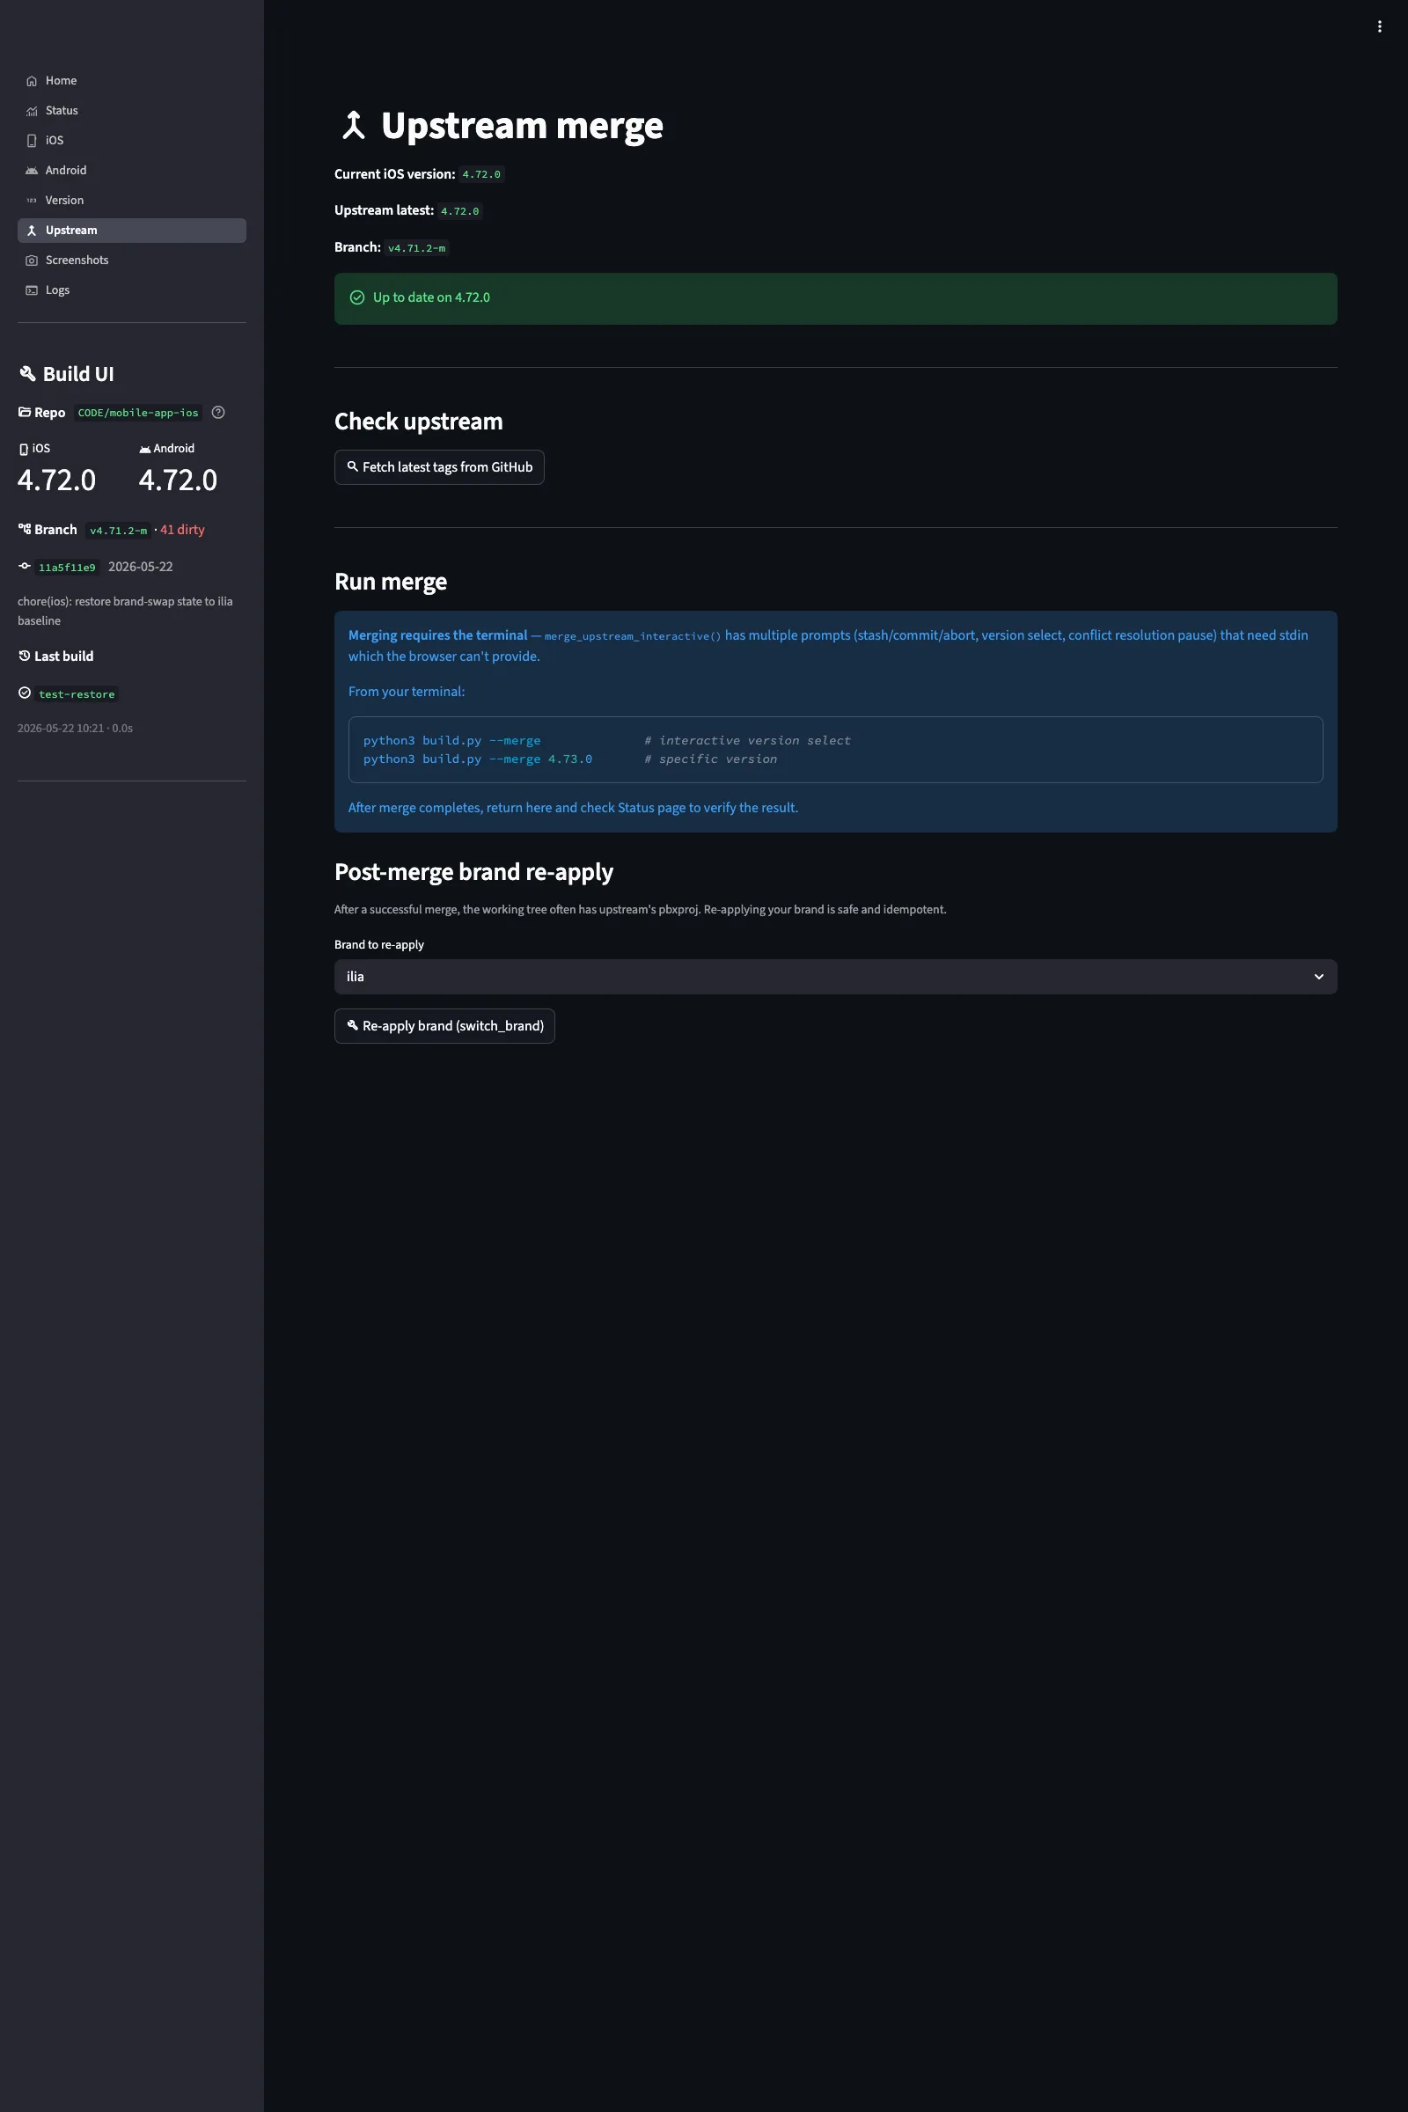Click the Home house icon in sidebar
The width and height of the screenshot is (1408, 2112).
pyautogui.click(x=32, y=81)
